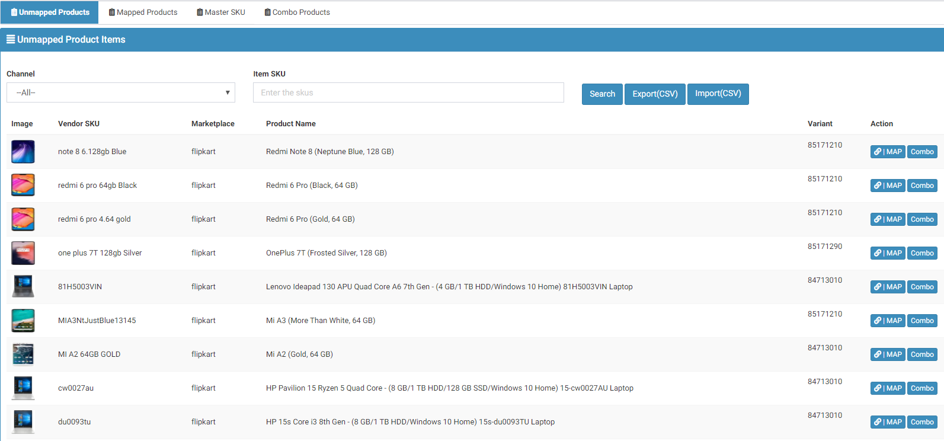Select vendor SKU 'cw0027au'

click(76, 388)
